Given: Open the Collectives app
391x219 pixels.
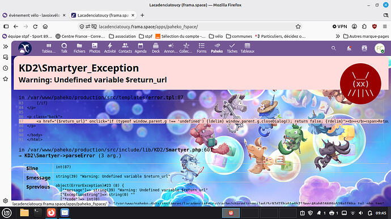Looking at the screenshot, I should coord(186,48).
